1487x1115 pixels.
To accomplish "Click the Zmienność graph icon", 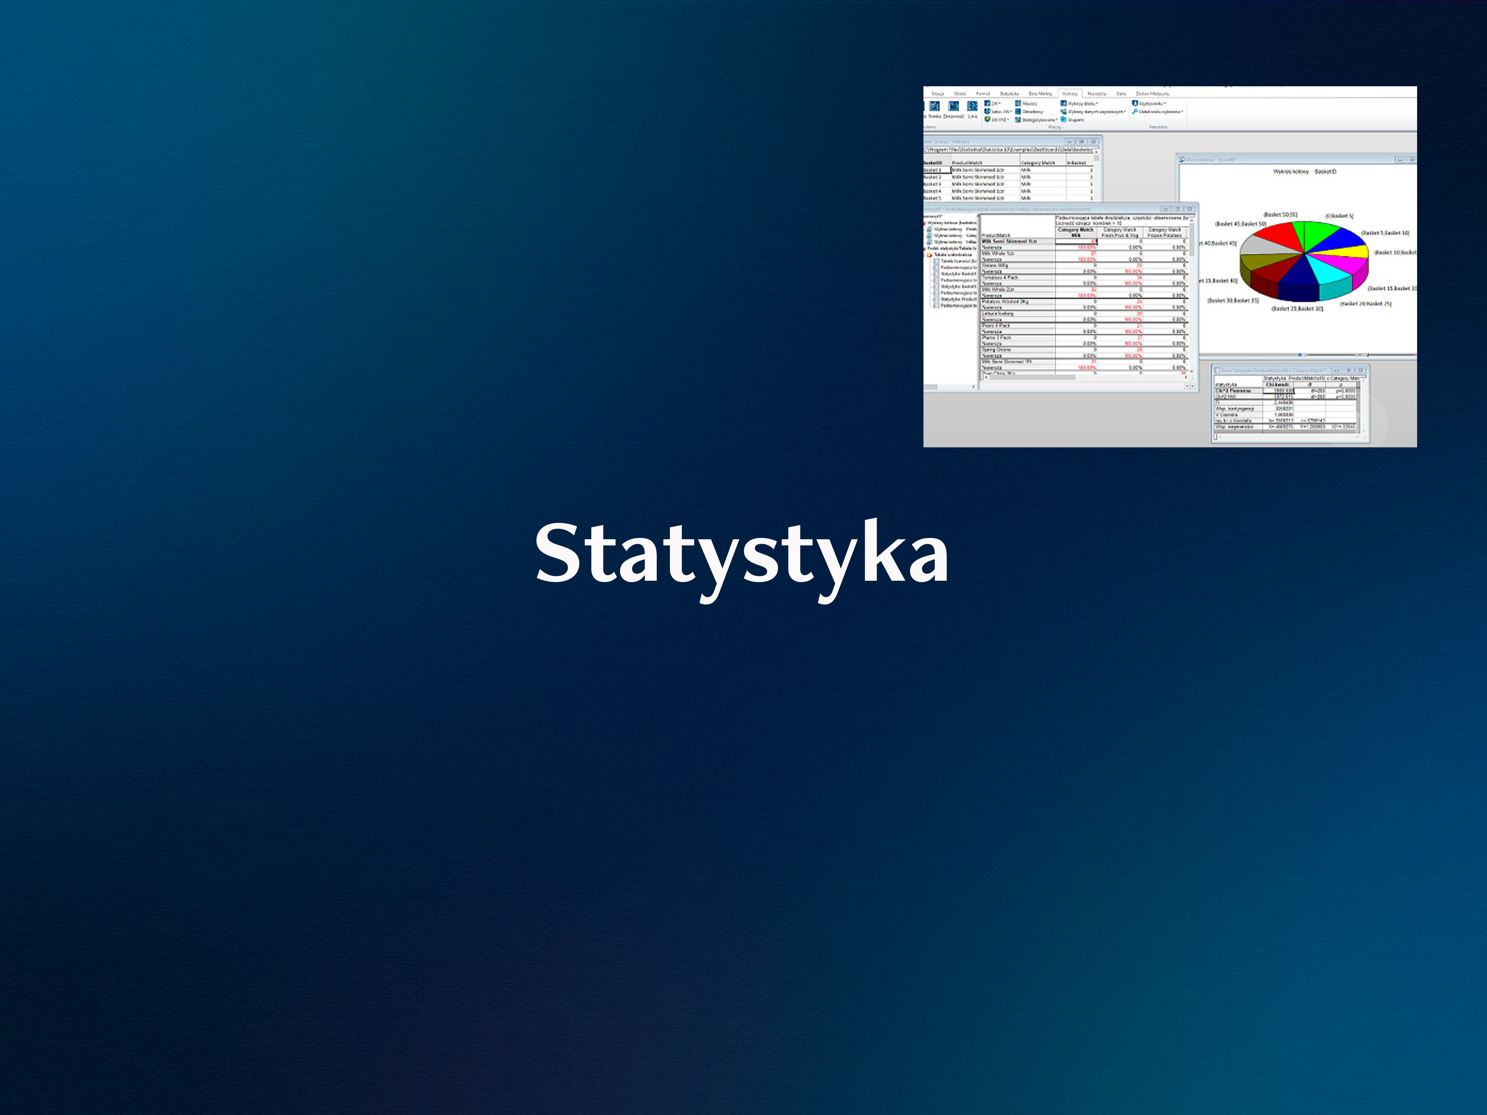I will coord(953,106).
